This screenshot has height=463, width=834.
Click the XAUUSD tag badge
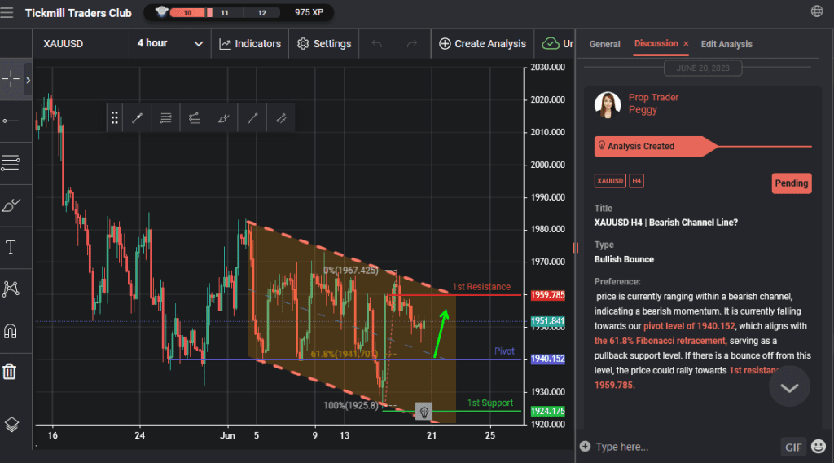coord(610,181)
